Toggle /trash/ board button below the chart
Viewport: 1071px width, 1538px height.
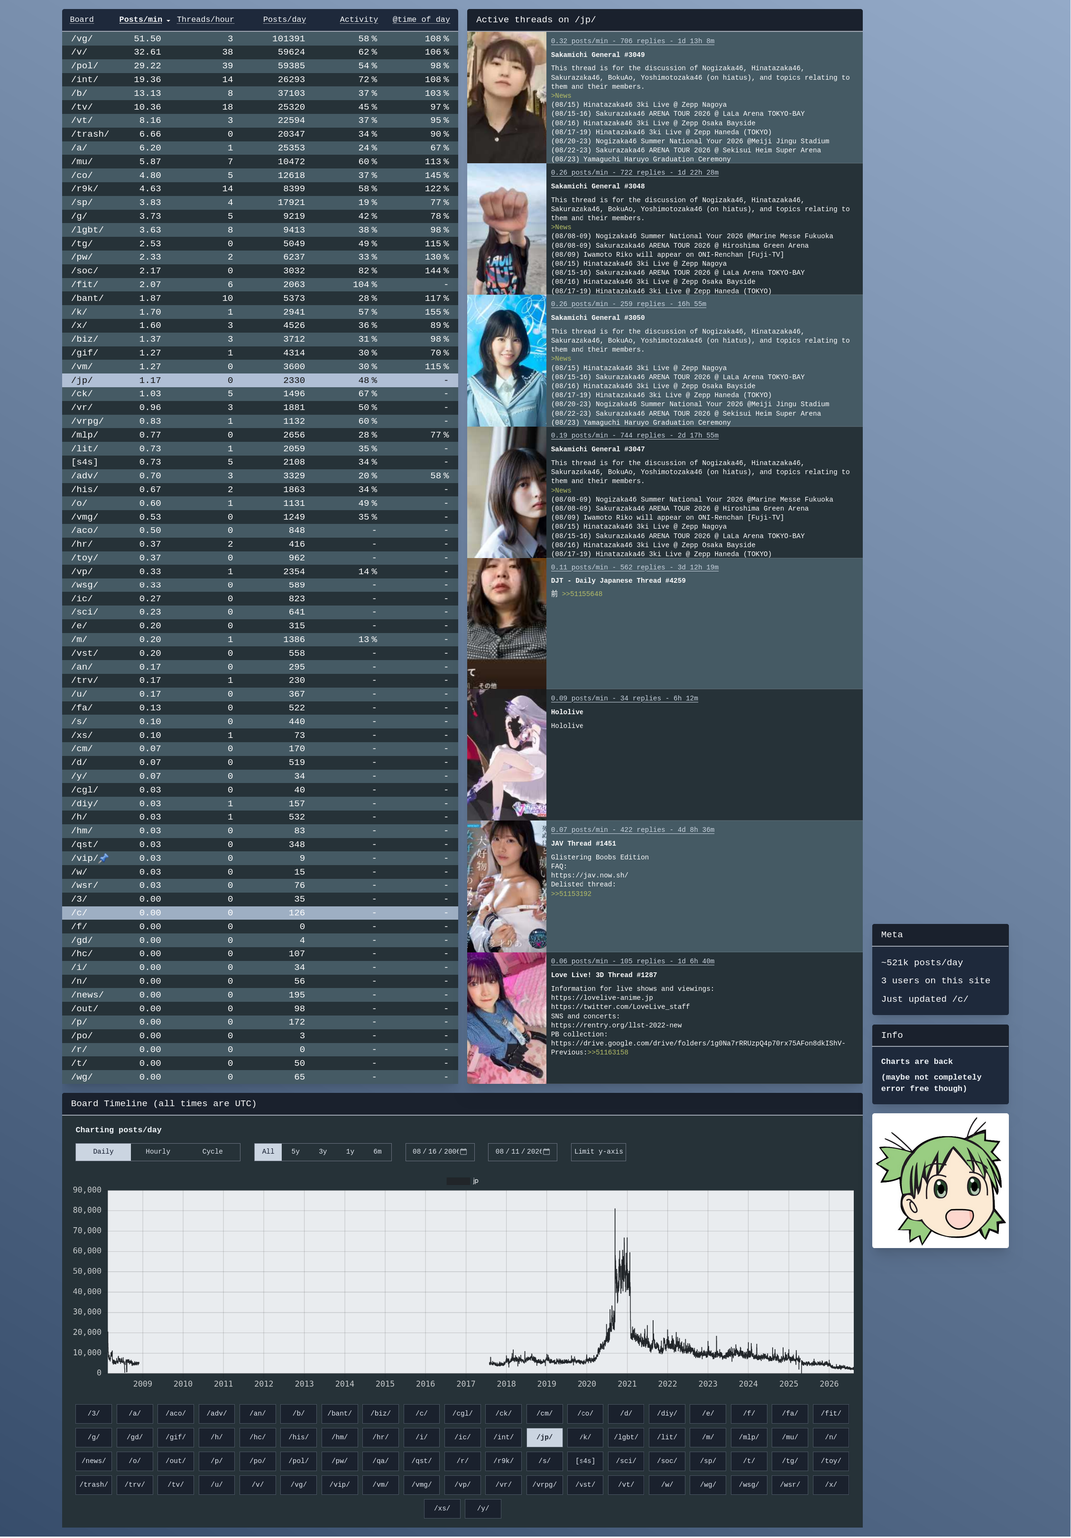tap(94, 1484)
